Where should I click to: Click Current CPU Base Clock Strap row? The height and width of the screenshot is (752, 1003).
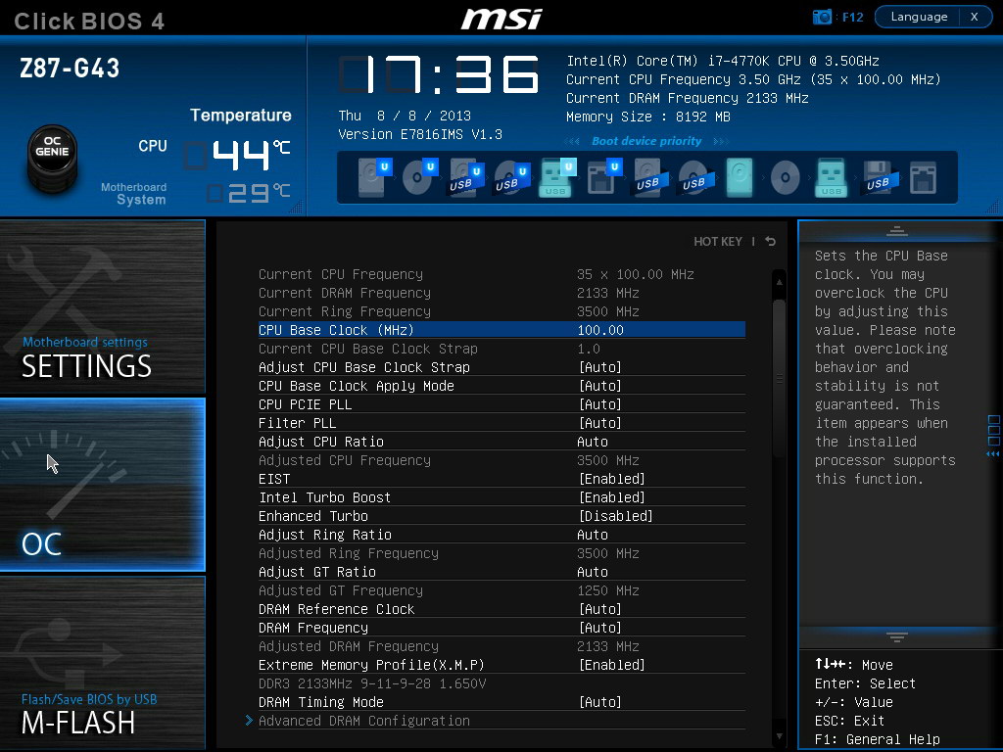coord(501,349)
